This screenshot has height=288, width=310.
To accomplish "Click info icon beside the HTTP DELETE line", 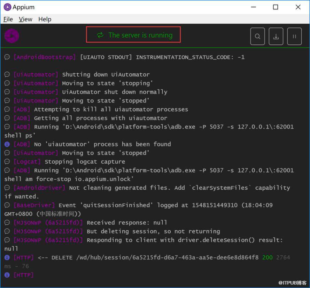I will (7, 257).
